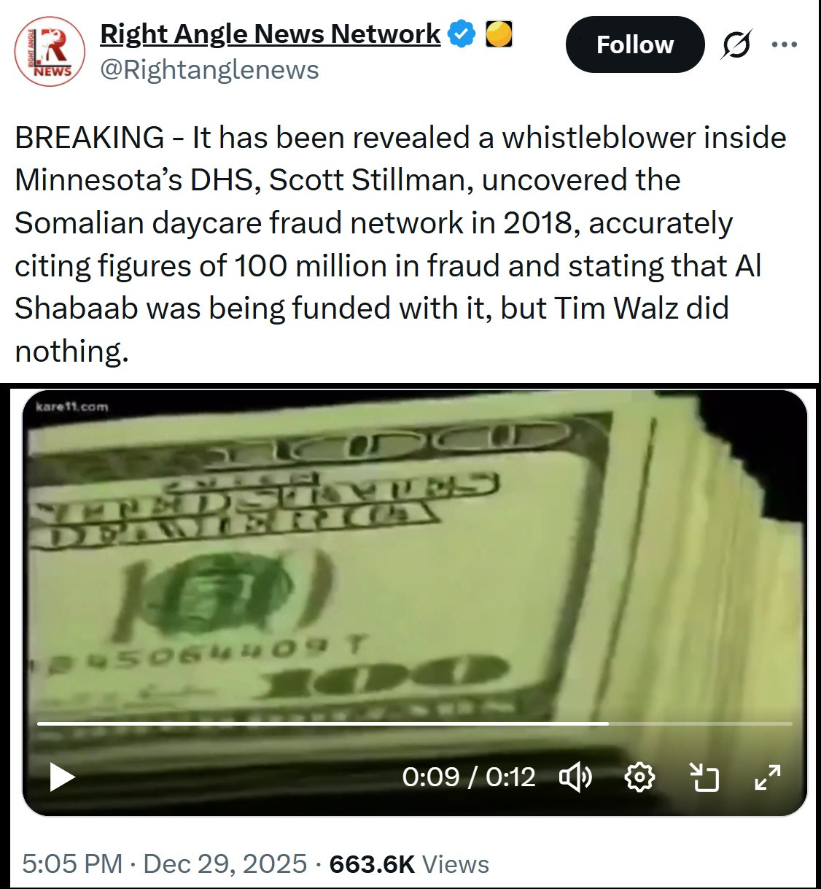Open the three-dot more options menu
The width and height of the screenshot is (821, 889).
click(x=785, y=45)
